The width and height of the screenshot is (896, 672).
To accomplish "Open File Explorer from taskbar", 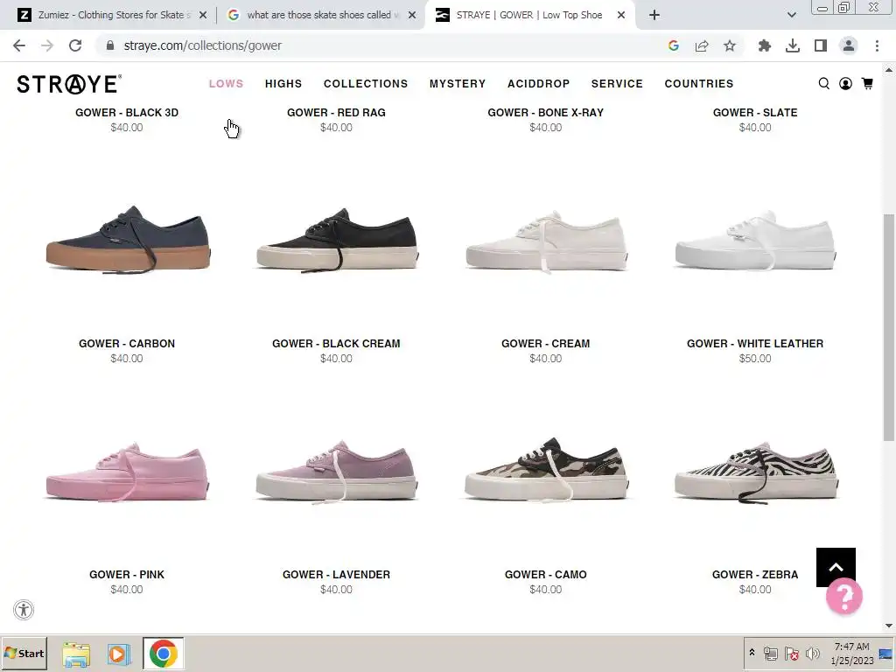I will pos(76,654).
